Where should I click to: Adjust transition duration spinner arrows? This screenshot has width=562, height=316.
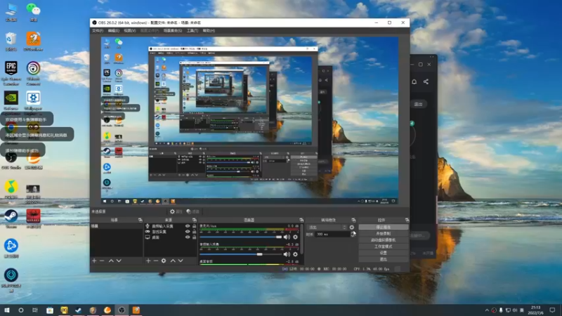coord(353,235)
